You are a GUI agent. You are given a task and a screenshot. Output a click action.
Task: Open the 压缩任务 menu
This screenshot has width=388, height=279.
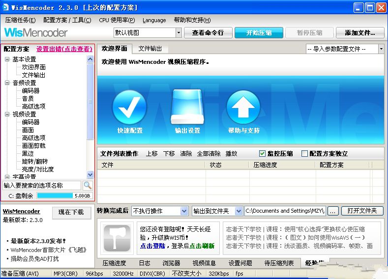click(20, 20)
